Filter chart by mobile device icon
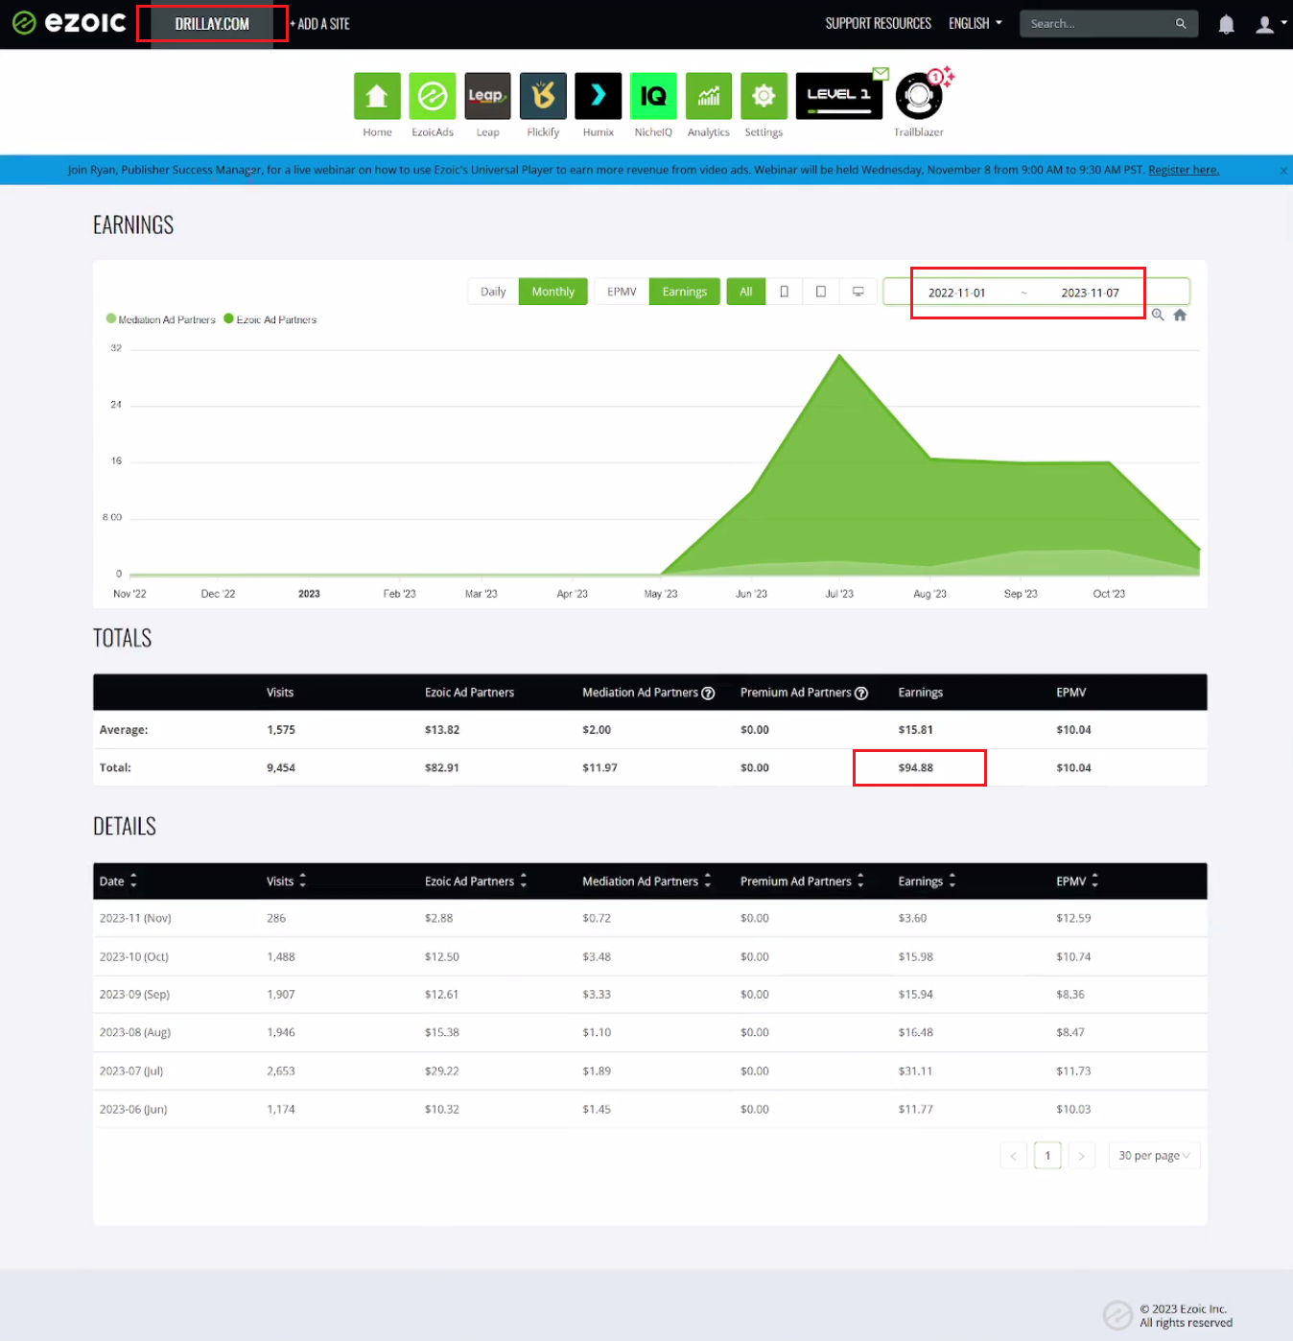 click(x=784, y=292)
